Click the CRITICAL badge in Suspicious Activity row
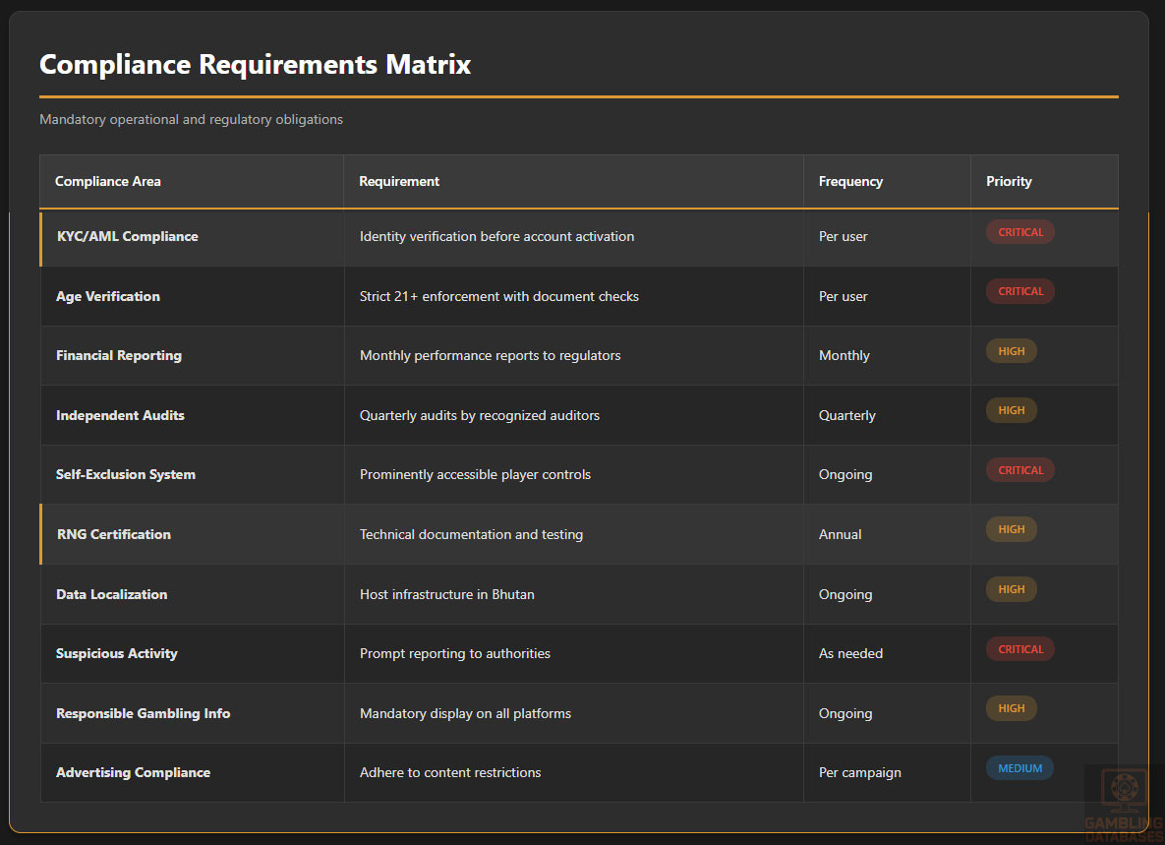The height and width of the screenshot is (845, 1165). pyautogui.click(x=1019, y=649)
